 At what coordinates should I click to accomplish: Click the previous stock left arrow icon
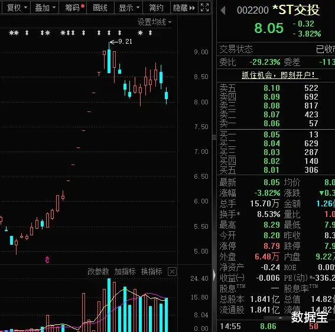pyautogui.click(x=223, y=10)
